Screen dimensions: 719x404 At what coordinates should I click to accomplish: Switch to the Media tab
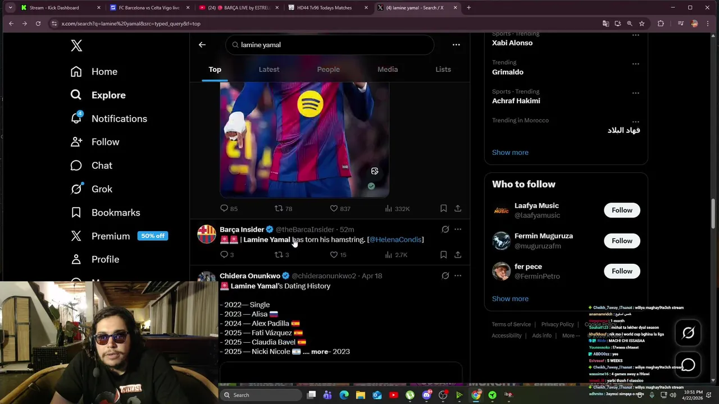pyautogui.click(x=388, y=70)
